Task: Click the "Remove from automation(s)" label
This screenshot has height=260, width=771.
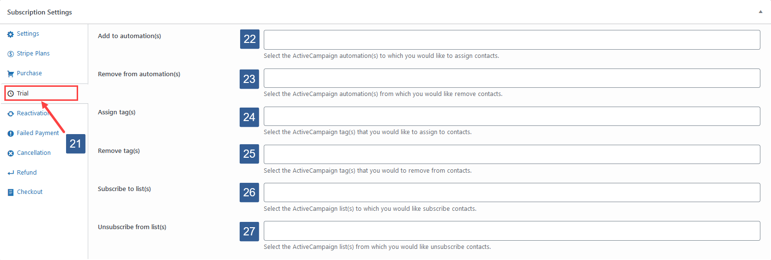Action: [x=139, y=74]
